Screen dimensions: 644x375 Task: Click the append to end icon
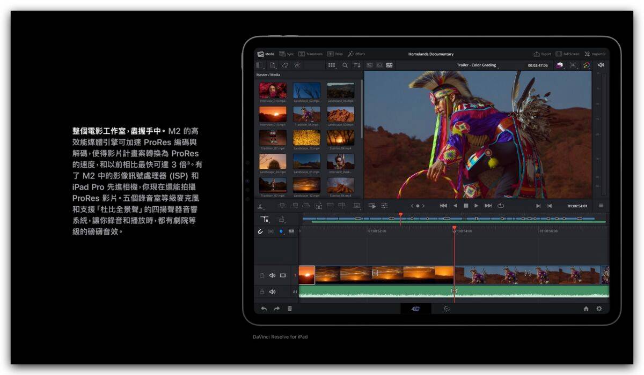[294, 205]
